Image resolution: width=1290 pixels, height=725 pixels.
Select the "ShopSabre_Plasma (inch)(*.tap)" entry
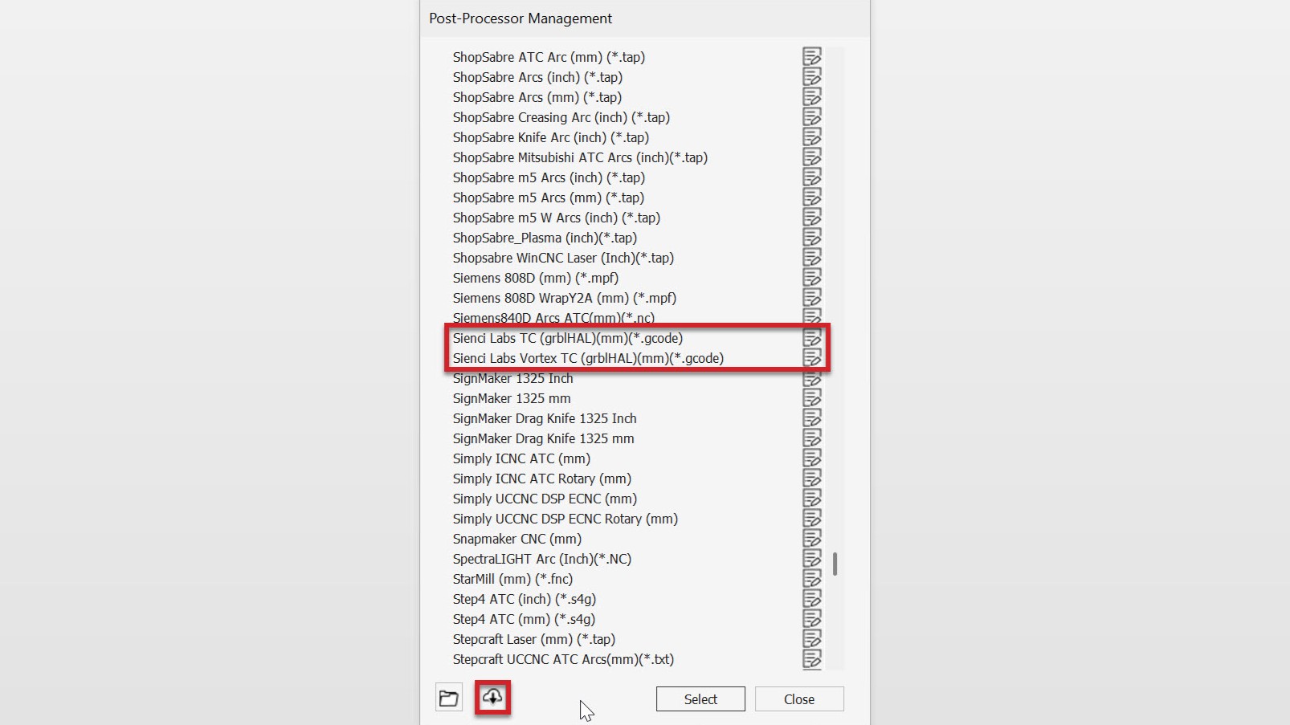tap(545, 238)
